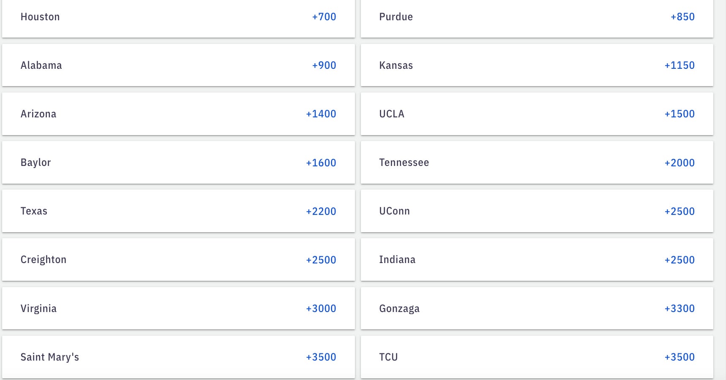The image size is (726, 380).
Task: Click the +3300 odds value
Action: (680, 309)
